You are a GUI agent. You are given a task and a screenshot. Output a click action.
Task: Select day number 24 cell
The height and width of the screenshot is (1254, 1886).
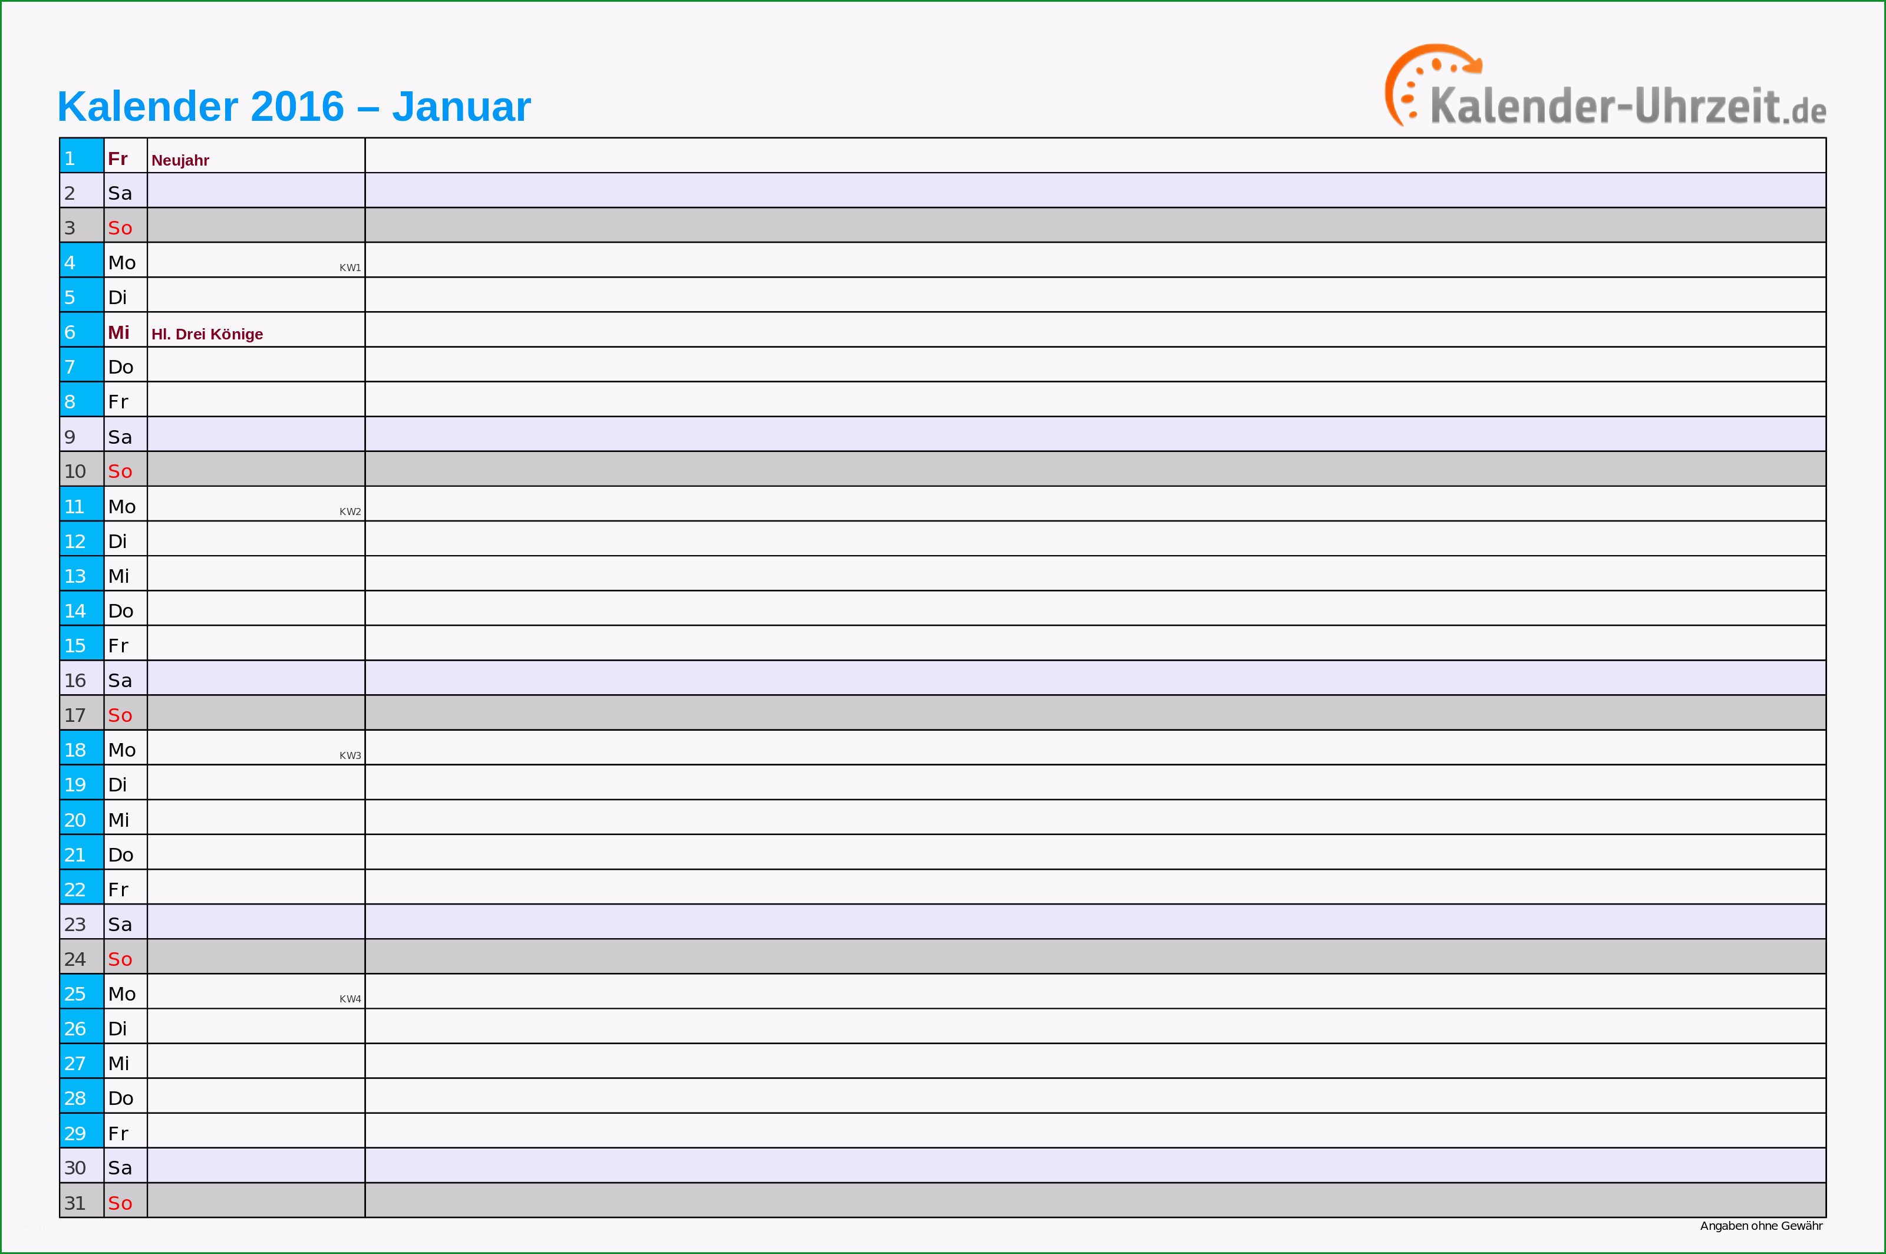click(81, 956)
